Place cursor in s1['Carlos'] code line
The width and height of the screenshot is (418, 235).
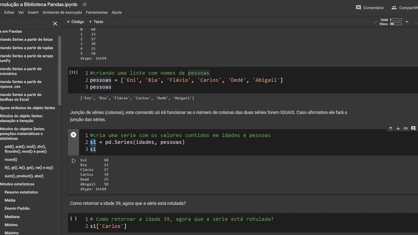pyautogui.click(x=108, y=227)
